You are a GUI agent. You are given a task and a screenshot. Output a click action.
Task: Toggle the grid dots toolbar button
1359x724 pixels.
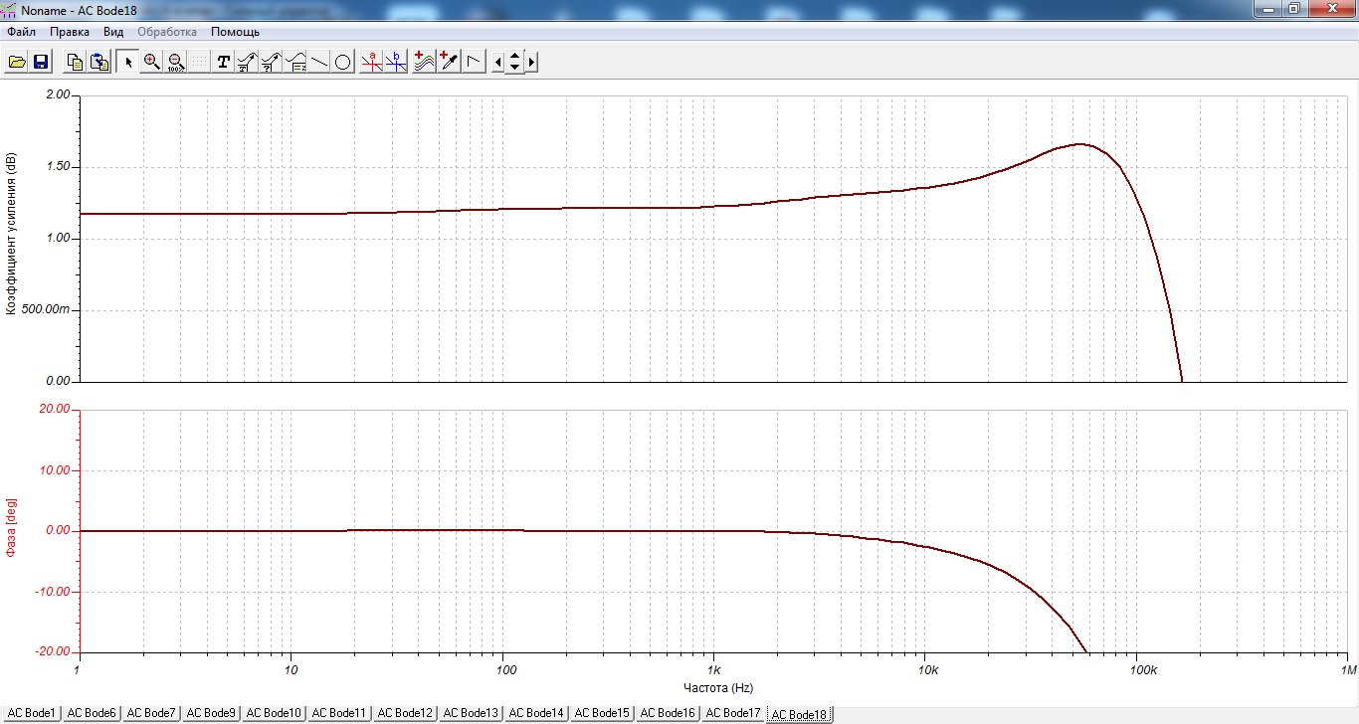click(x=199, y=62)
